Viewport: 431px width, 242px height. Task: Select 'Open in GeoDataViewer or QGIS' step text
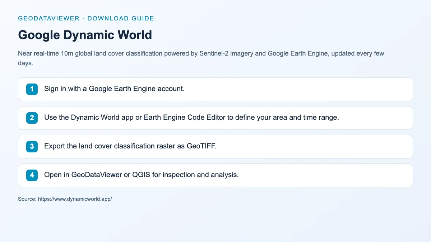(x=142, y=175)
